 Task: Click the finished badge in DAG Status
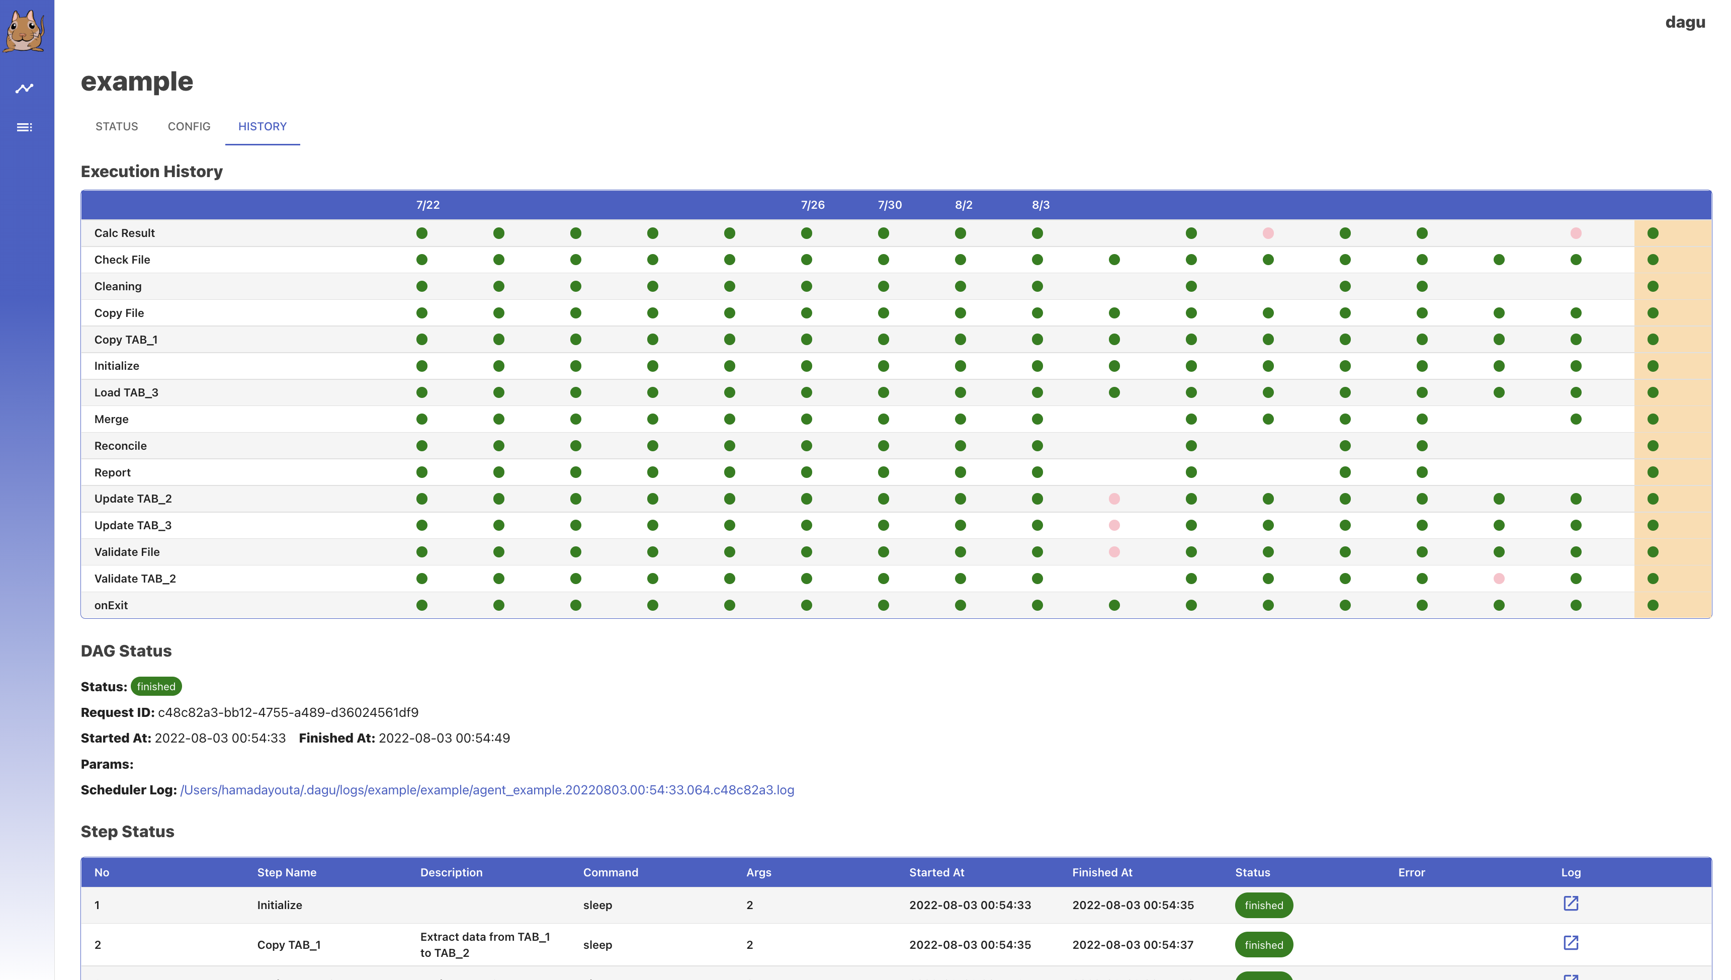coord(156,687)
